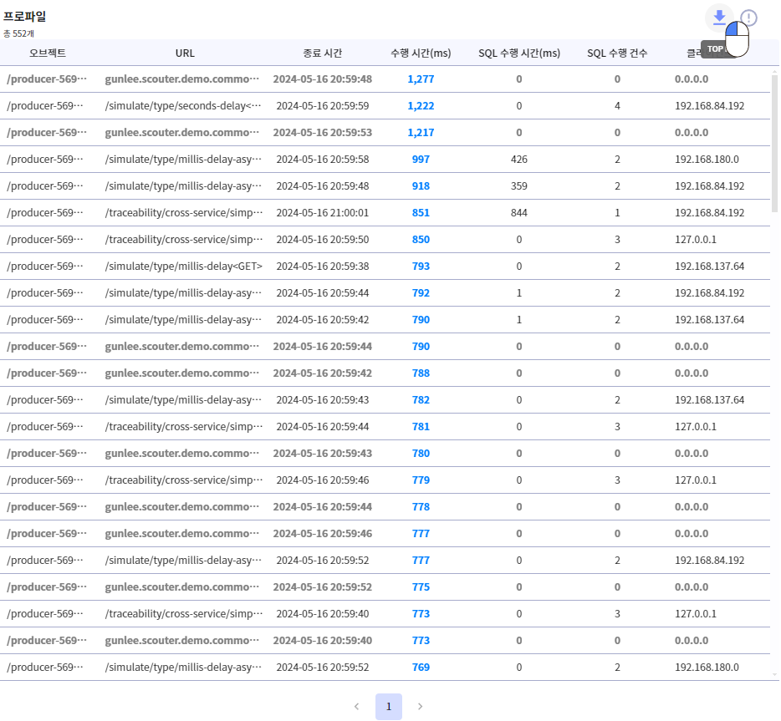Click the 769 ms execution time link

click(421, 668)
